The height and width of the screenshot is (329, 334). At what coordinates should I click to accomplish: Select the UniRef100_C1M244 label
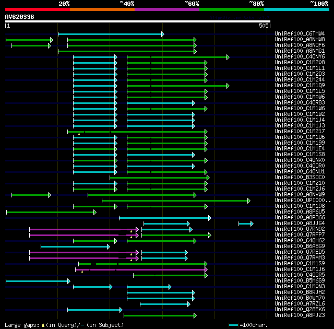(300, 80)
